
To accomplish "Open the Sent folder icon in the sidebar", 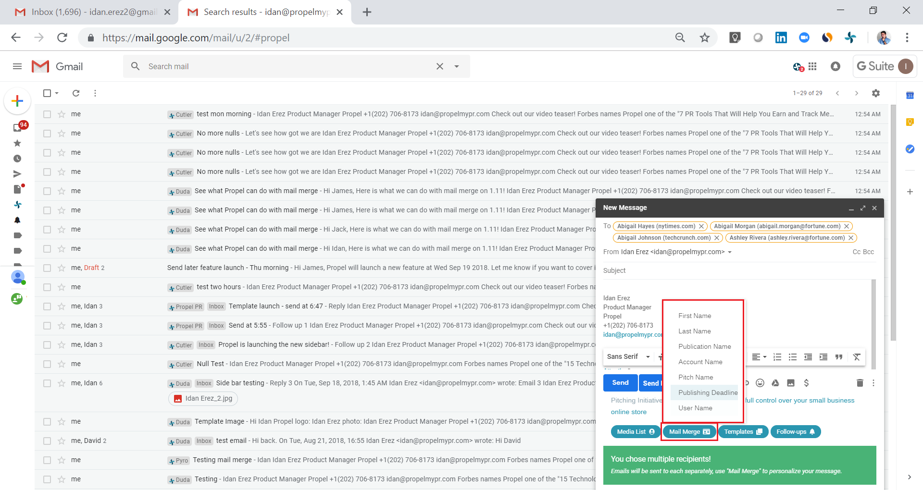I will coord(17,174).
